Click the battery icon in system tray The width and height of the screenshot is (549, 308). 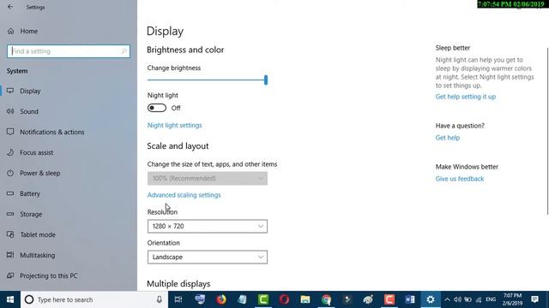pyautogui.click(x=468, y=299)
